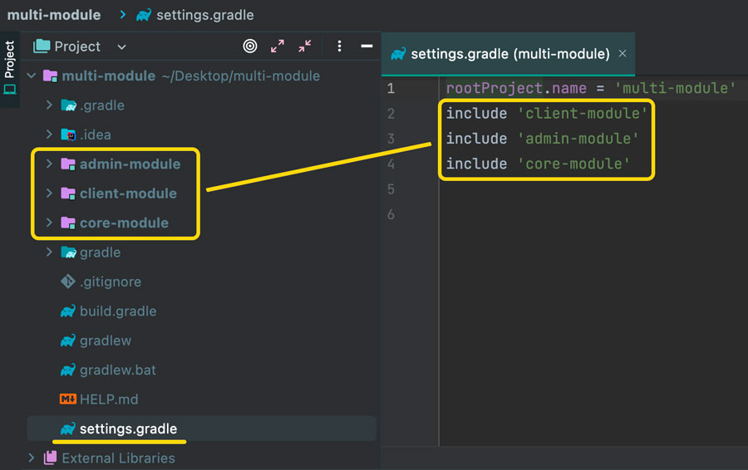
Task: Click the HELP.md markdown icon
Action: coord(68,399)
